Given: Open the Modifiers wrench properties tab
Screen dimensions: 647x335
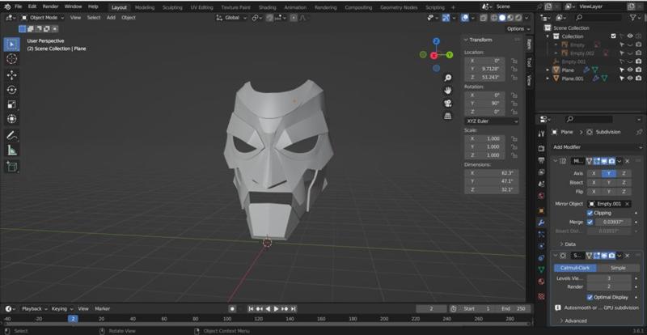Looking at the screenshot, I should (x=541, y=223).
